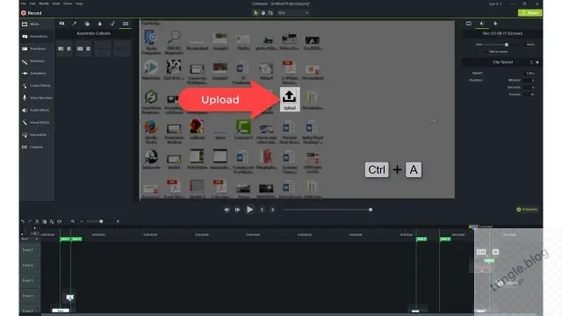Choose the fourth keystroke callout style thumbnail

pyautogui.click(x=122, y=49)
